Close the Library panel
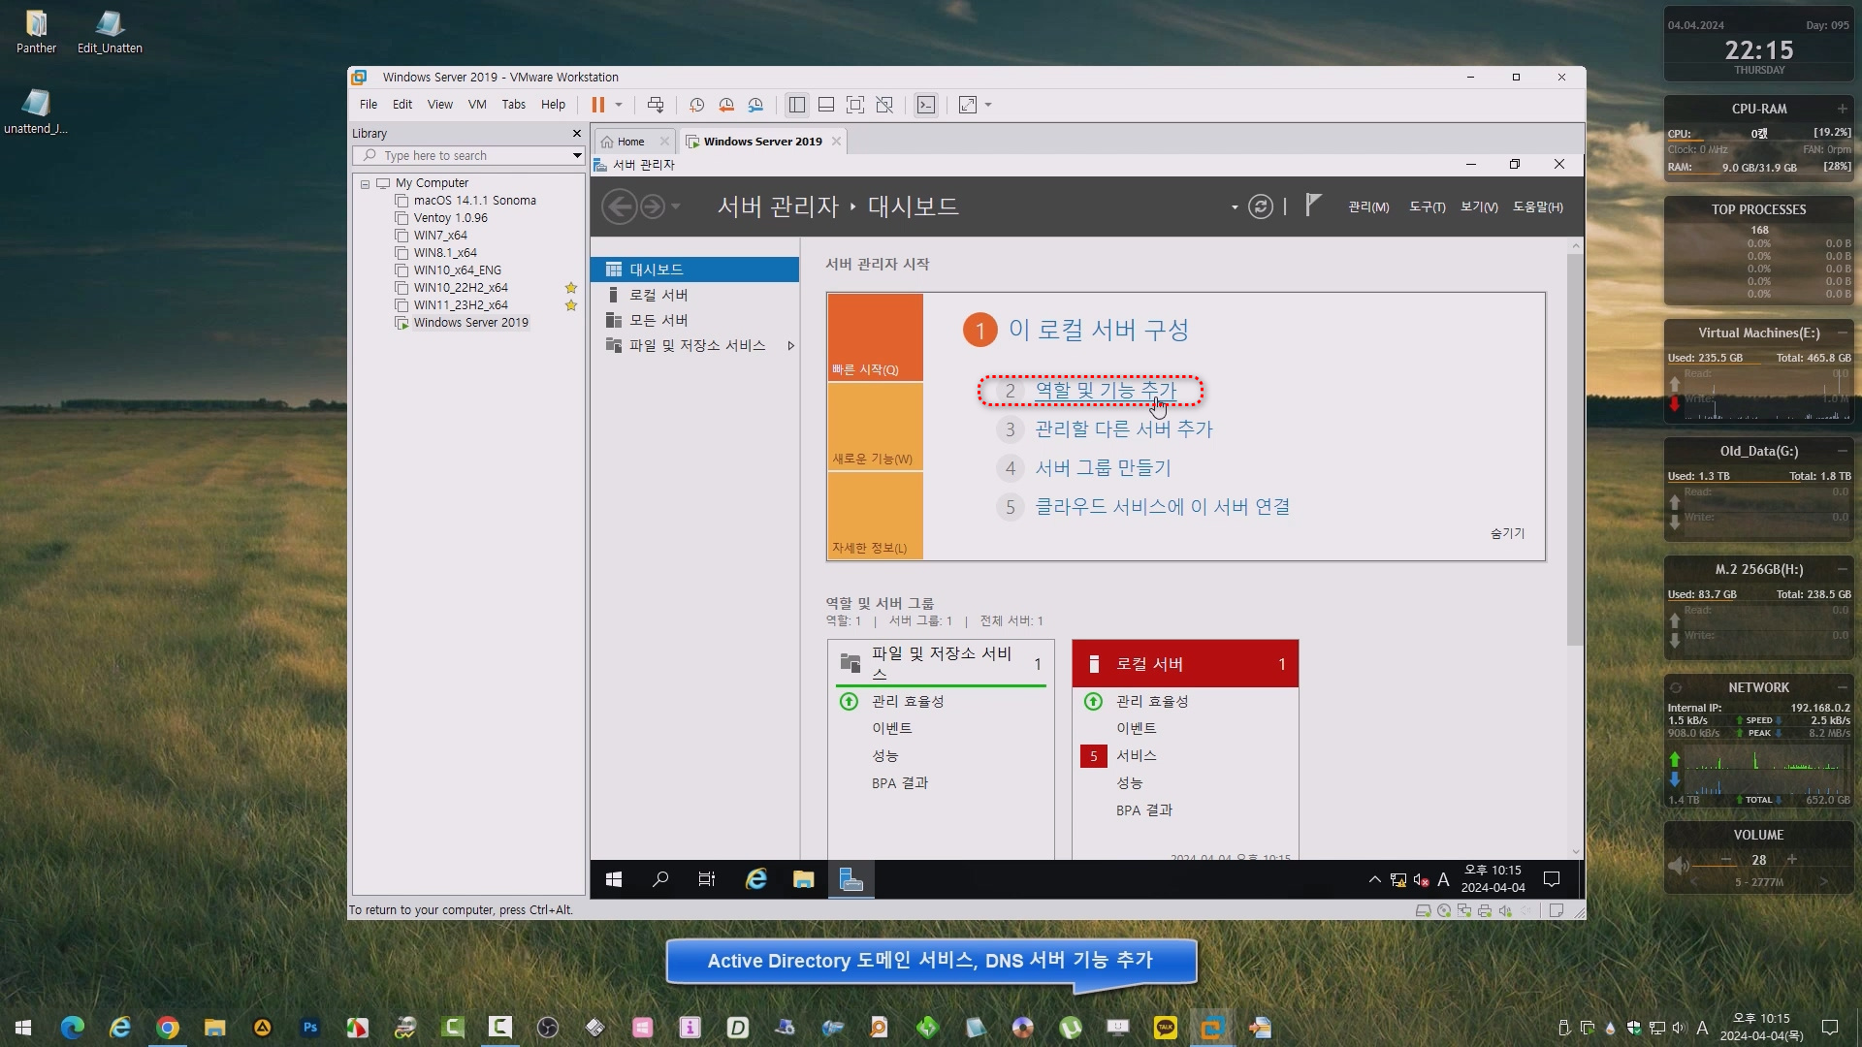Viewport: 1862px width, 1047px height. (x=577, y=134)
